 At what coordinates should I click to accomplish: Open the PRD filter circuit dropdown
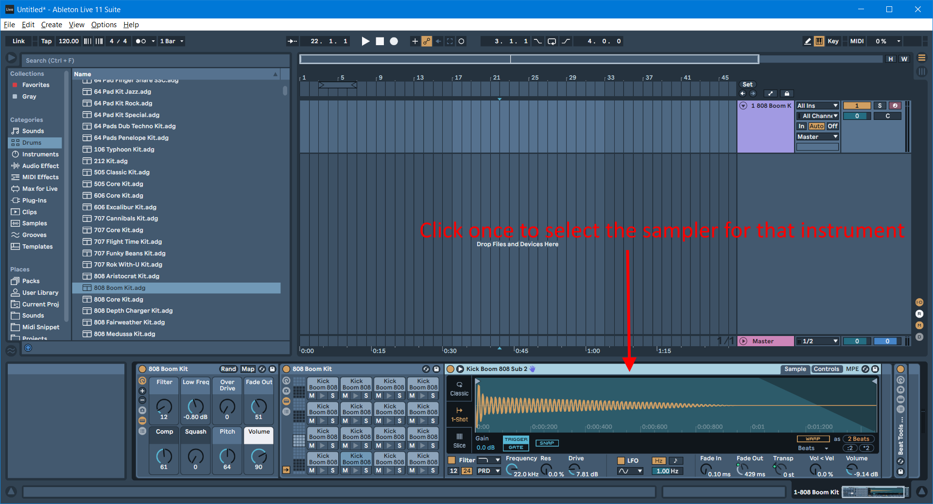pos(488,471)
